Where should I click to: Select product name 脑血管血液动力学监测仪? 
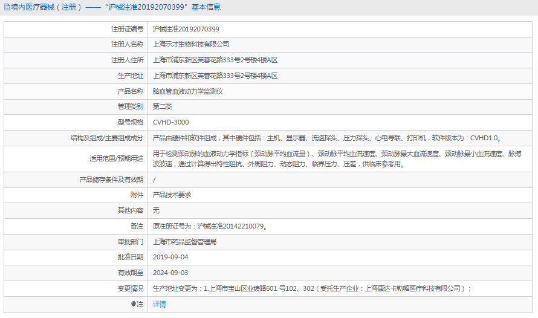(x=188, y=92)
